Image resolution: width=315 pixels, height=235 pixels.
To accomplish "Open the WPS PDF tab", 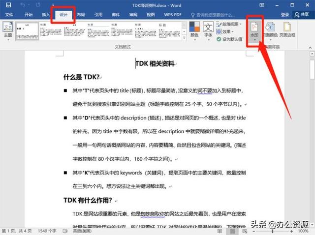I will [x=173, y=15].
